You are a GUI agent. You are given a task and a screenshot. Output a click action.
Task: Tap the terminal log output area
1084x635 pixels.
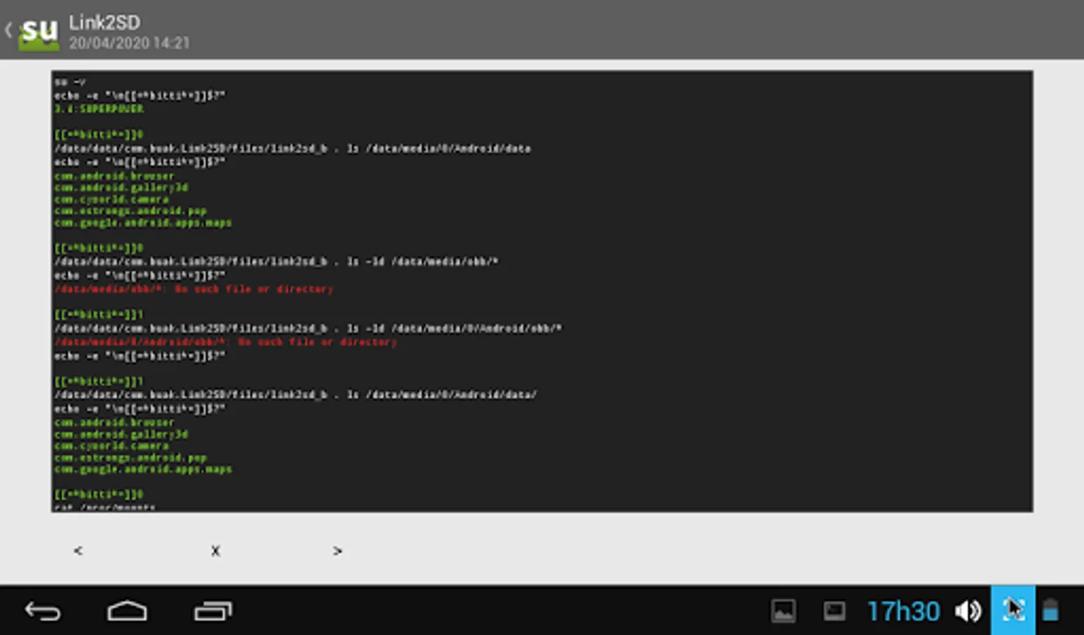pos(542,291)
